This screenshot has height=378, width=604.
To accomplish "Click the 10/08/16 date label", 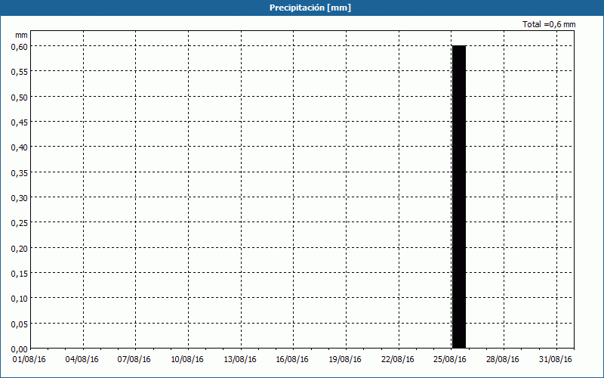I will [186, 360].
